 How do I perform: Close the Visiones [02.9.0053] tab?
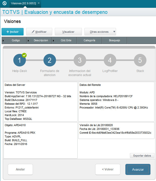coord(39,3)
